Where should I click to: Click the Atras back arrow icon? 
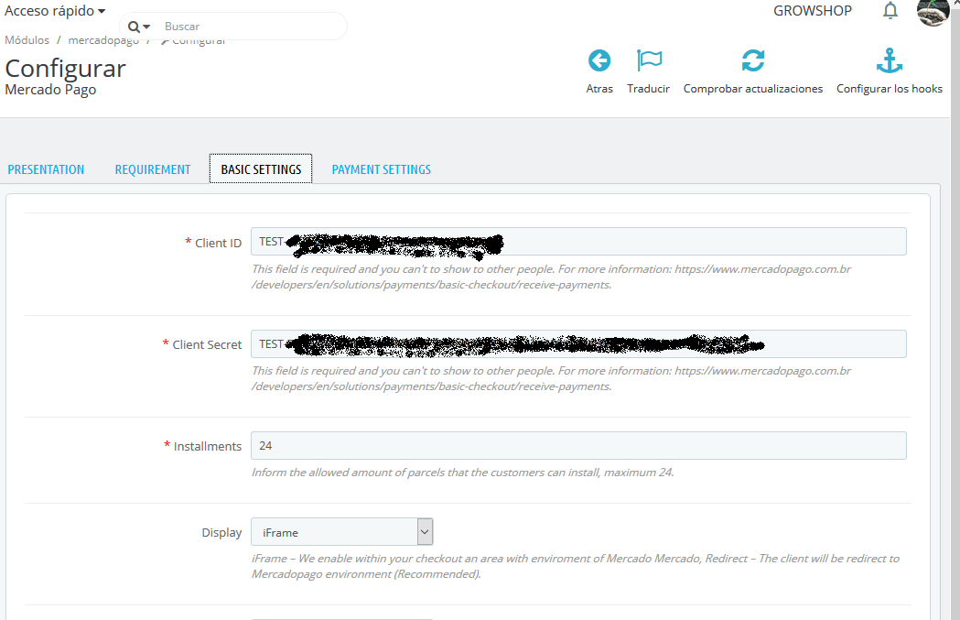tap(599, 60)
